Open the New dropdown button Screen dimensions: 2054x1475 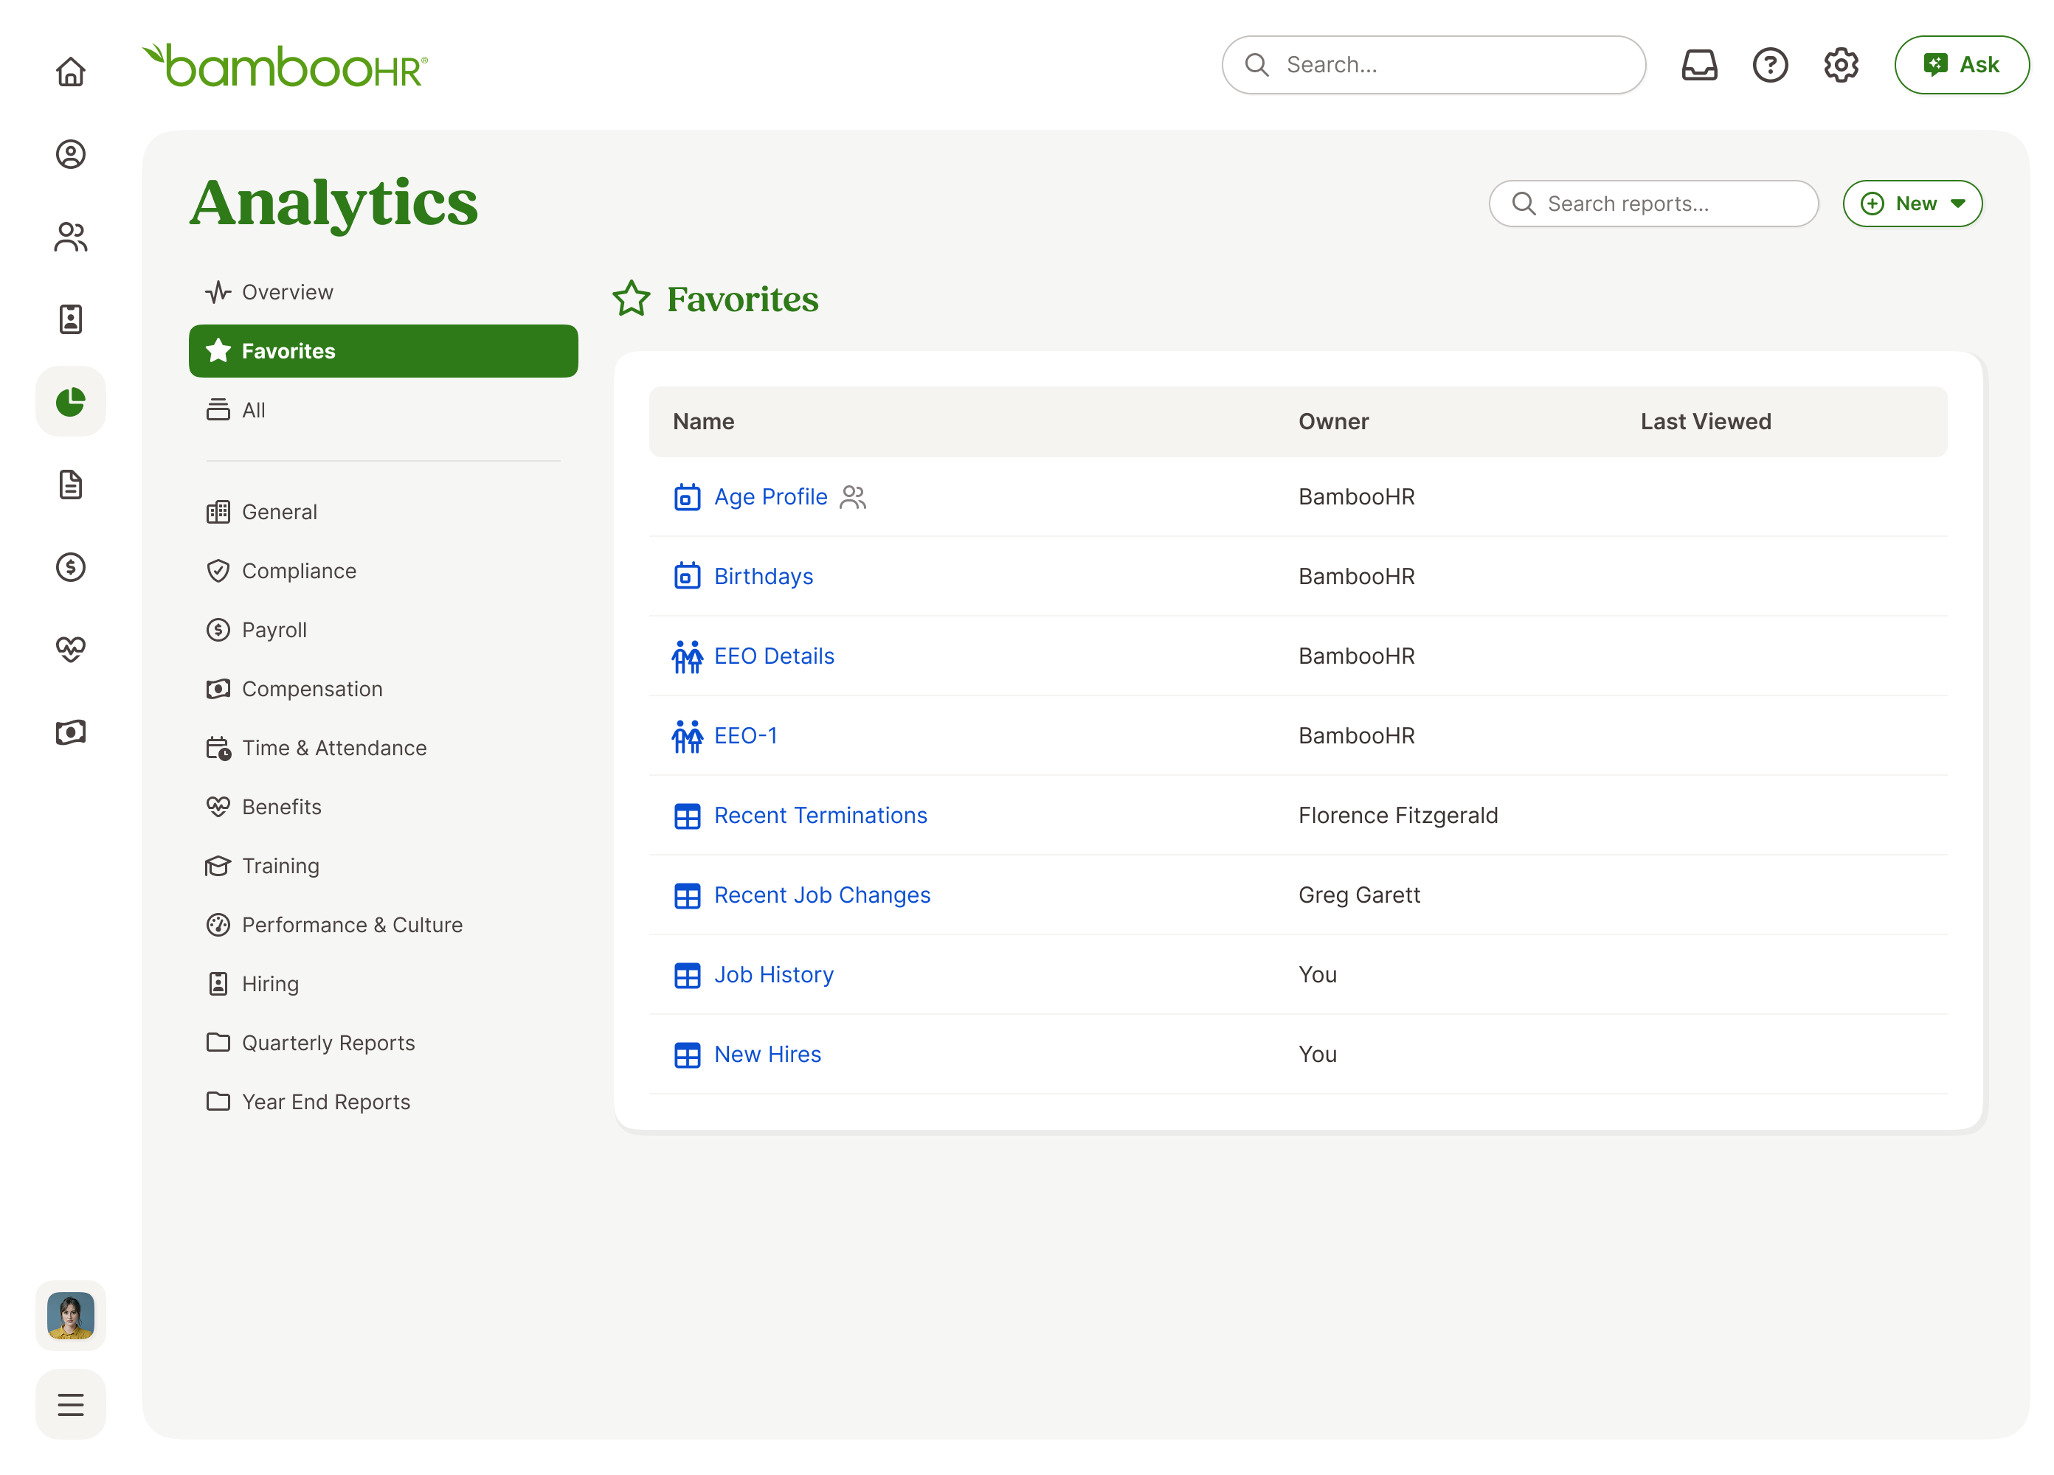tap(1912, 204)
